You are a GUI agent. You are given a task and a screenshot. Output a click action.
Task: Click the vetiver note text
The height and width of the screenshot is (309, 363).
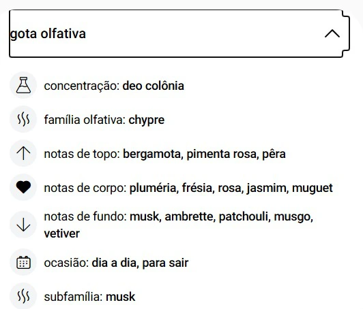[62, 233]
